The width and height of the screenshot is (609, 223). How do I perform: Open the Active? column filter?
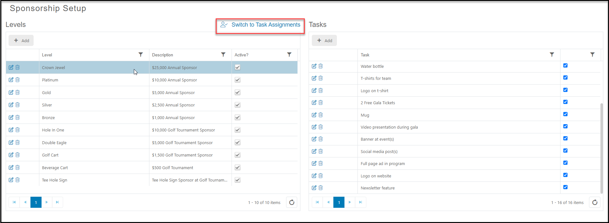289,54
